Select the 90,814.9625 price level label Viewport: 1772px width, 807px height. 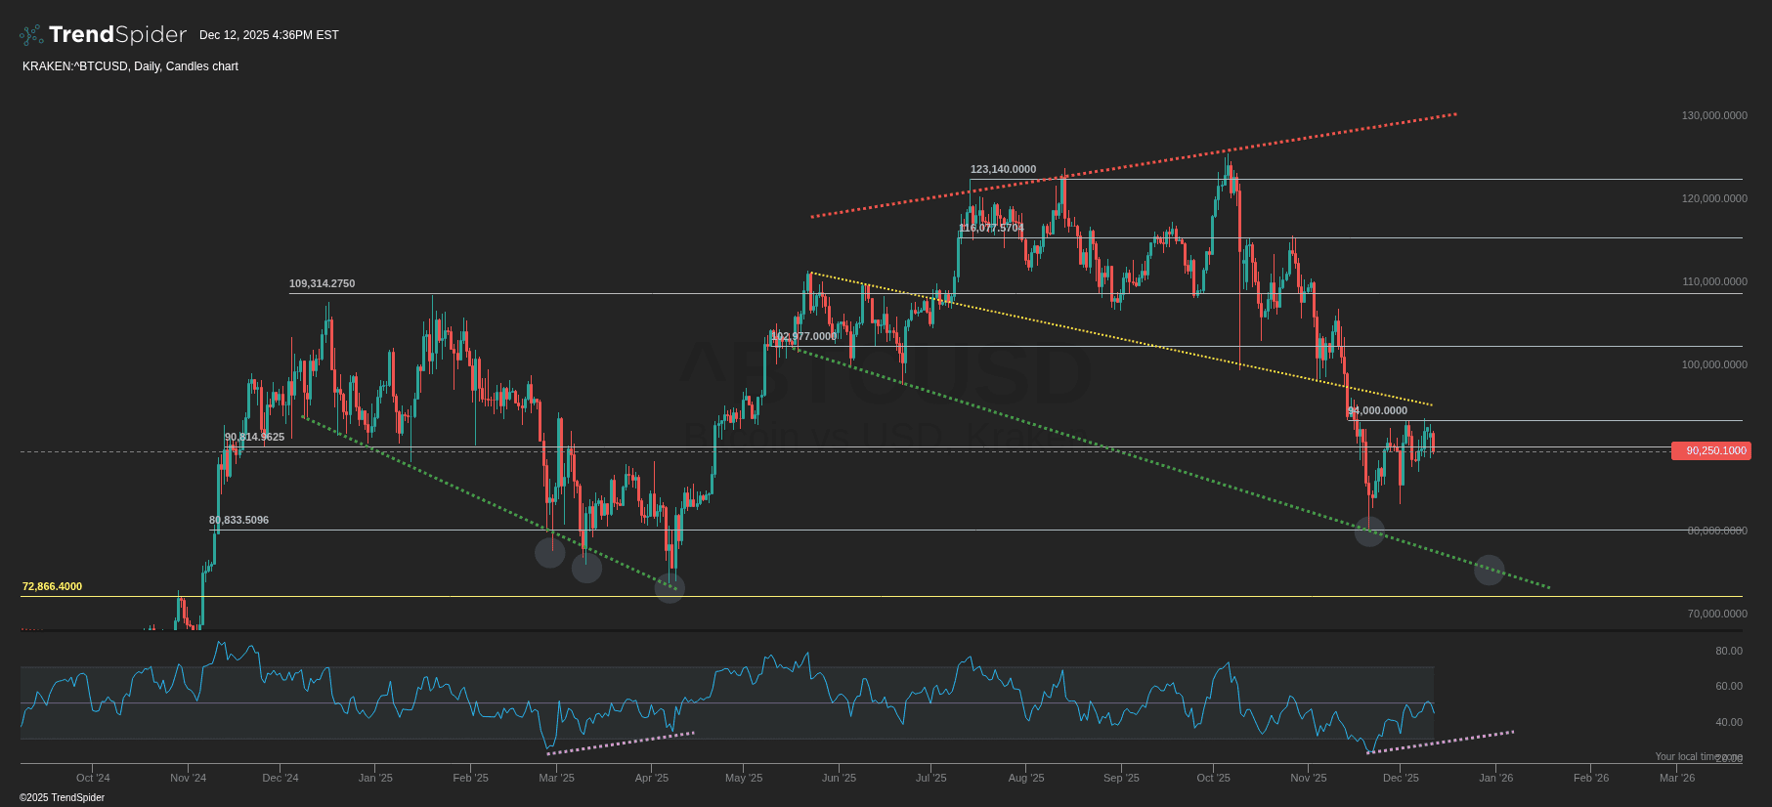pos(254,437)
